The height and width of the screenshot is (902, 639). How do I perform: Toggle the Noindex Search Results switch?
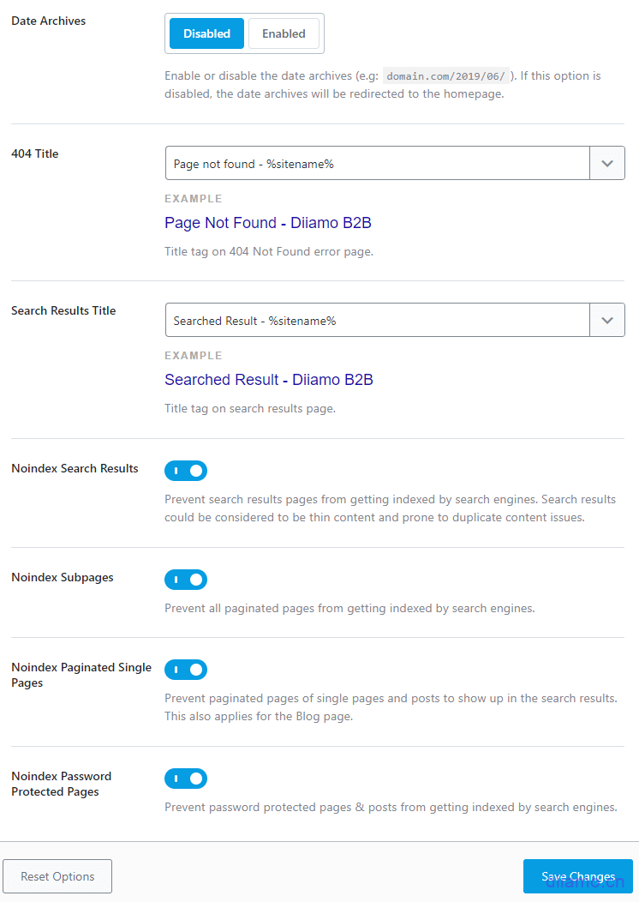pos(186,471)
